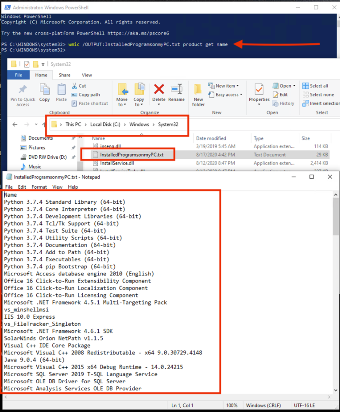This screenshot has width=340, height=412.
Task: Click the Paste clipboard icon
Action: point(62,89)
